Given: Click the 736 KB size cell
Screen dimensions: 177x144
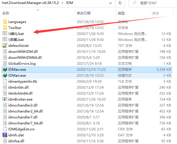Looking at the screenshot, I should click(x=165, y=123).
